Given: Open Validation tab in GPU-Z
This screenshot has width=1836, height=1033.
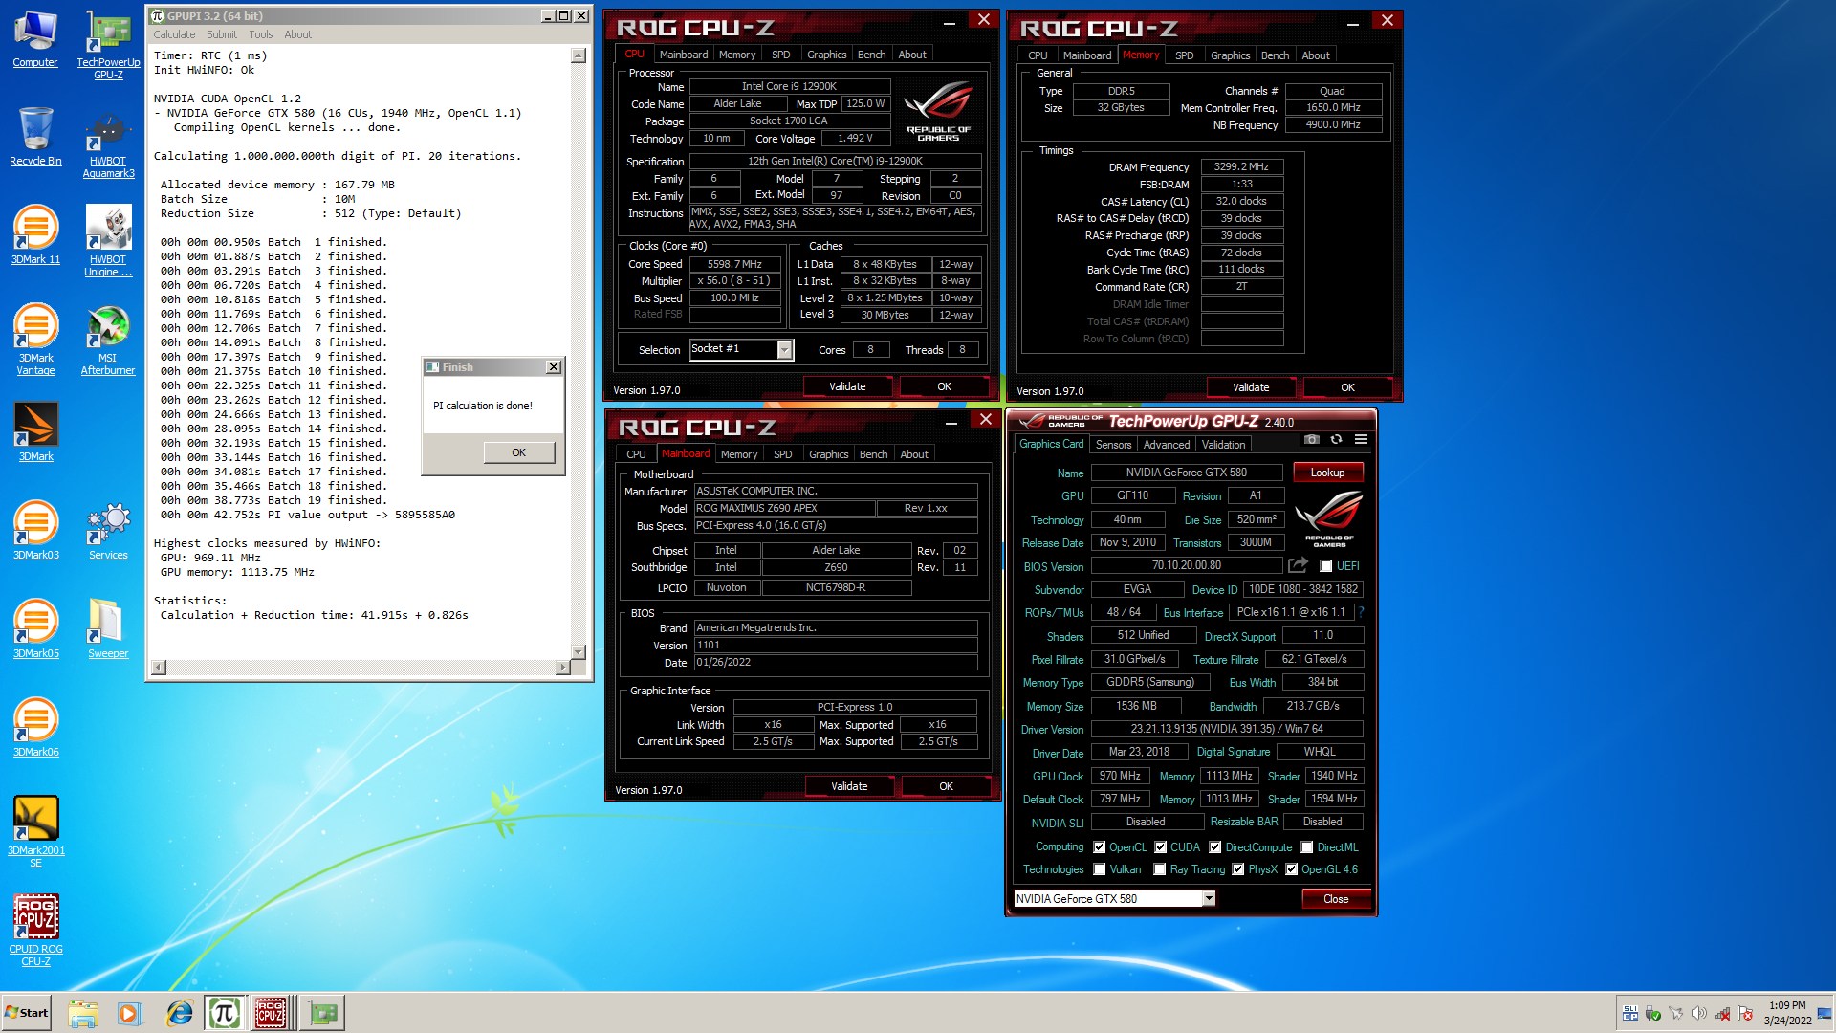Looking at the screenshot, I should 1223,445.
